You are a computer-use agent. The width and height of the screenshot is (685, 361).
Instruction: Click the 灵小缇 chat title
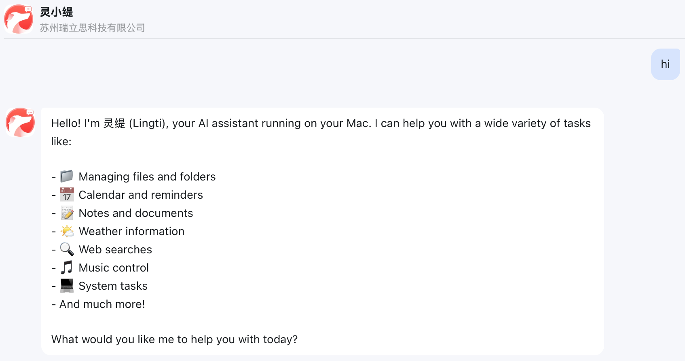click(56, 12)
